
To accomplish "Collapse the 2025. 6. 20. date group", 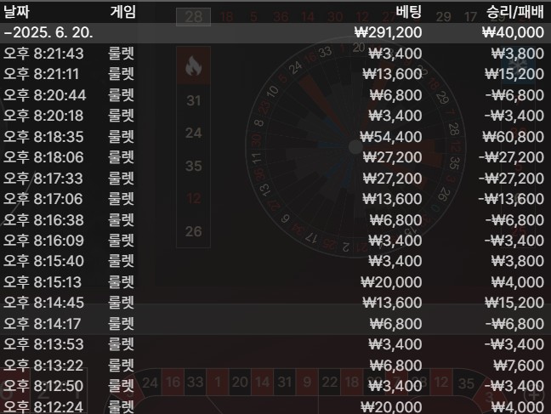I will coord(48,32).
